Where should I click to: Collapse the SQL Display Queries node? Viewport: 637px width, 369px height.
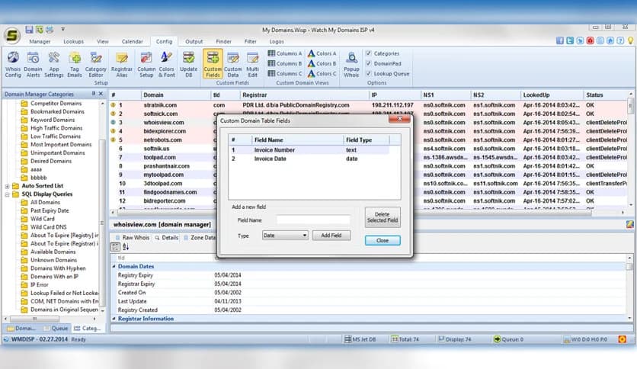click(8, 194)
